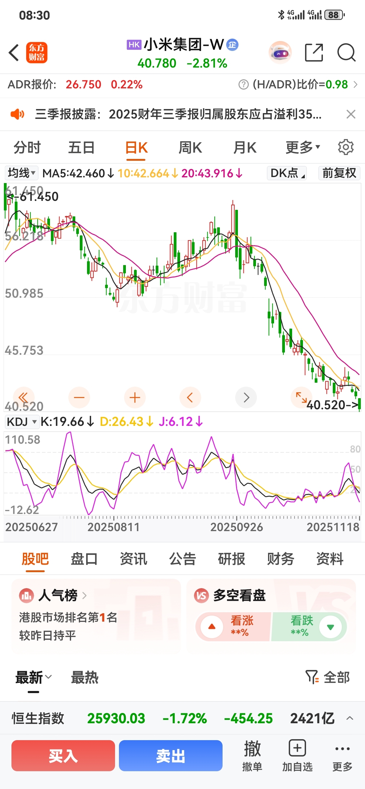Tap the back arrow at top left
Image resolution: width=365 pixels, height=789 pixels.
14,53
